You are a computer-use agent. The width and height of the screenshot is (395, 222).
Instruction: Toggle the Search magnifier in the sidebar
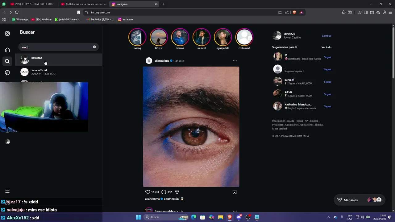point(7,61)
